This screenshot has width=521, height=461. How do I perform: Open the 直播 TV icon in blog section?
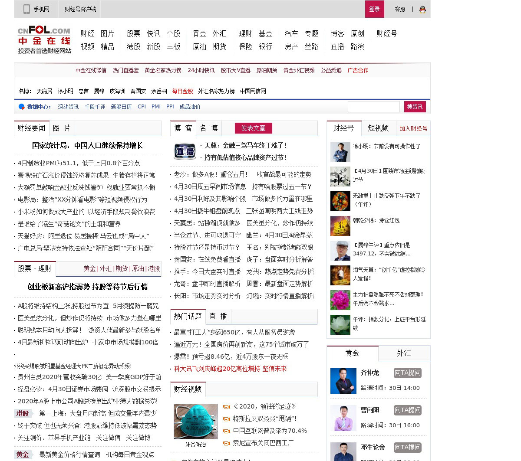(185, 151)
